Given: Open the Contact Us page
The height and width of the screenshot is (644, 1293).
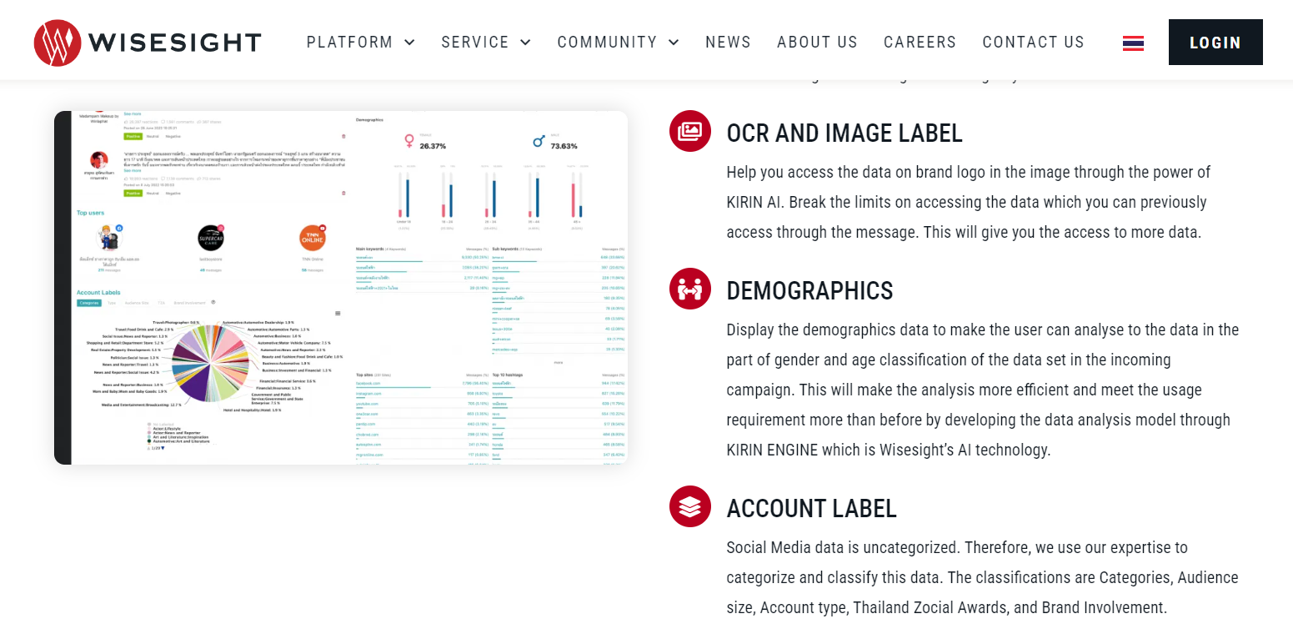Looking at the screenshot, I should 1033,43.
